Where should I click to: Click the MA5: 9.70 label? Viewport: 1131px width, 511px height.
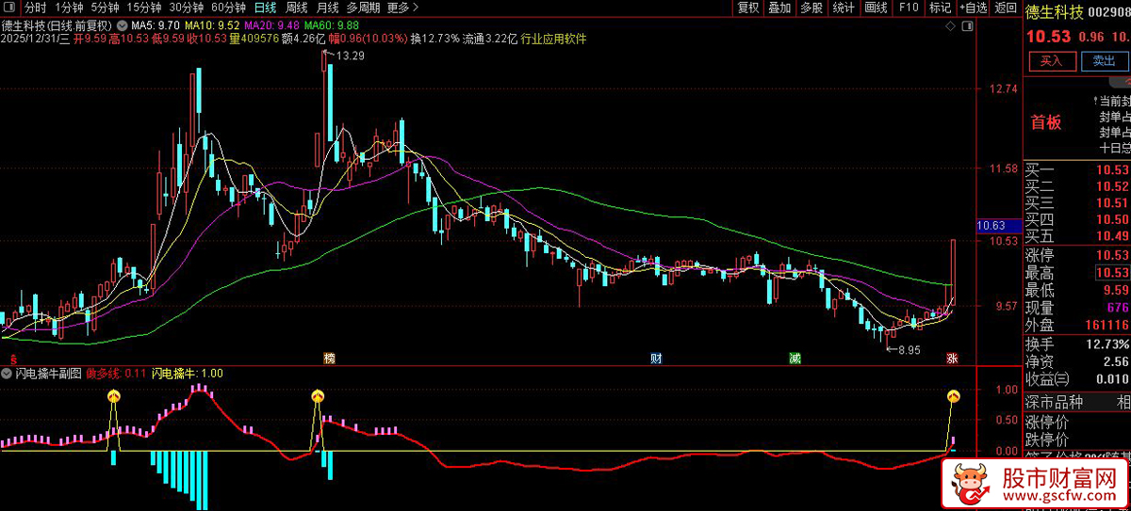click(x=156, y=24)
